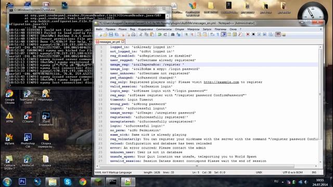Click the New file icon in Notepad++ toolbar
The height and width of the screenshot is (187, 333).
coord(100,34)
